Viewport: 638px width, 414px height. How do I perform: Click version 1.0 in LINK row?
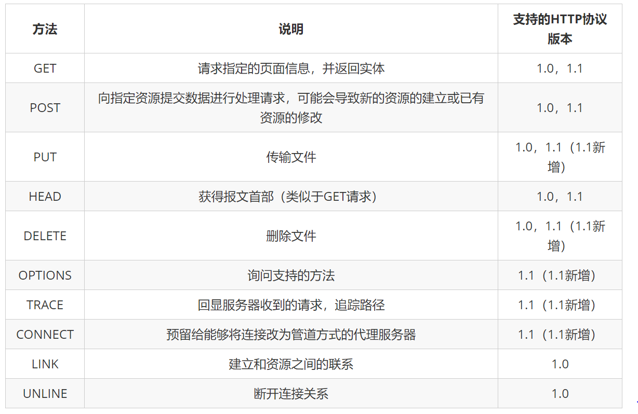[560, 364]
